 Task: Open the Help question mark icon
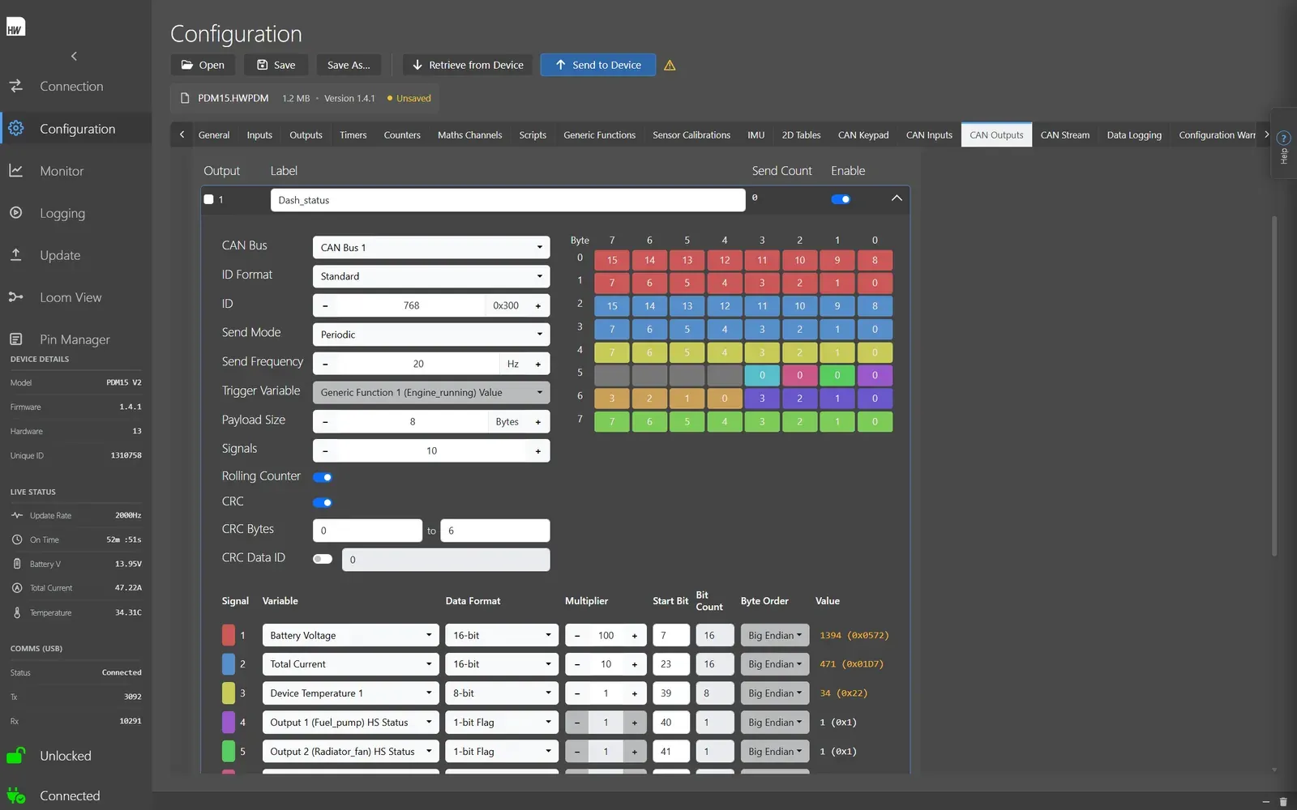[1283, 138]
